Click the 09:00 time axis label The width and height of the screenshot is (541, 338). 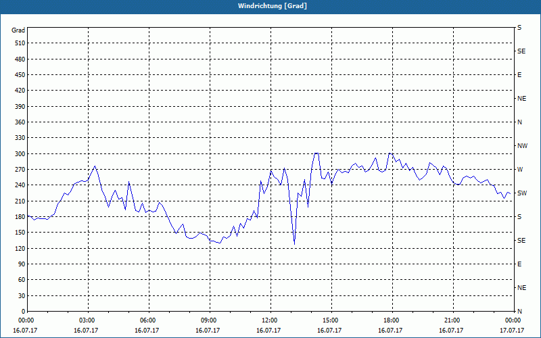tap(209, 320)
